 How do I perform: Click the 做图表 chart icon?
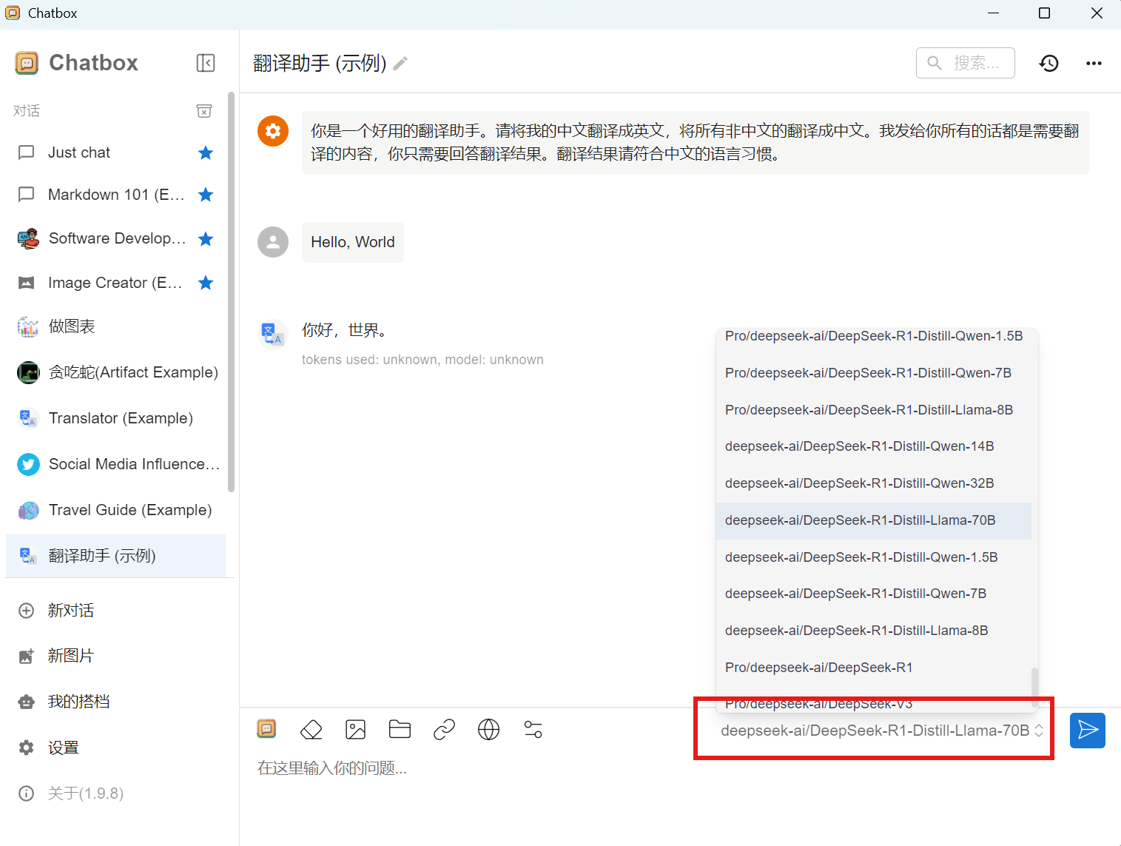coord(28,326)
